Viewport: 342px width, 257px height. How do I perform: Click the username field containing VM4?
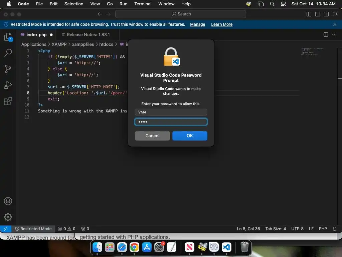click(171, 112)
